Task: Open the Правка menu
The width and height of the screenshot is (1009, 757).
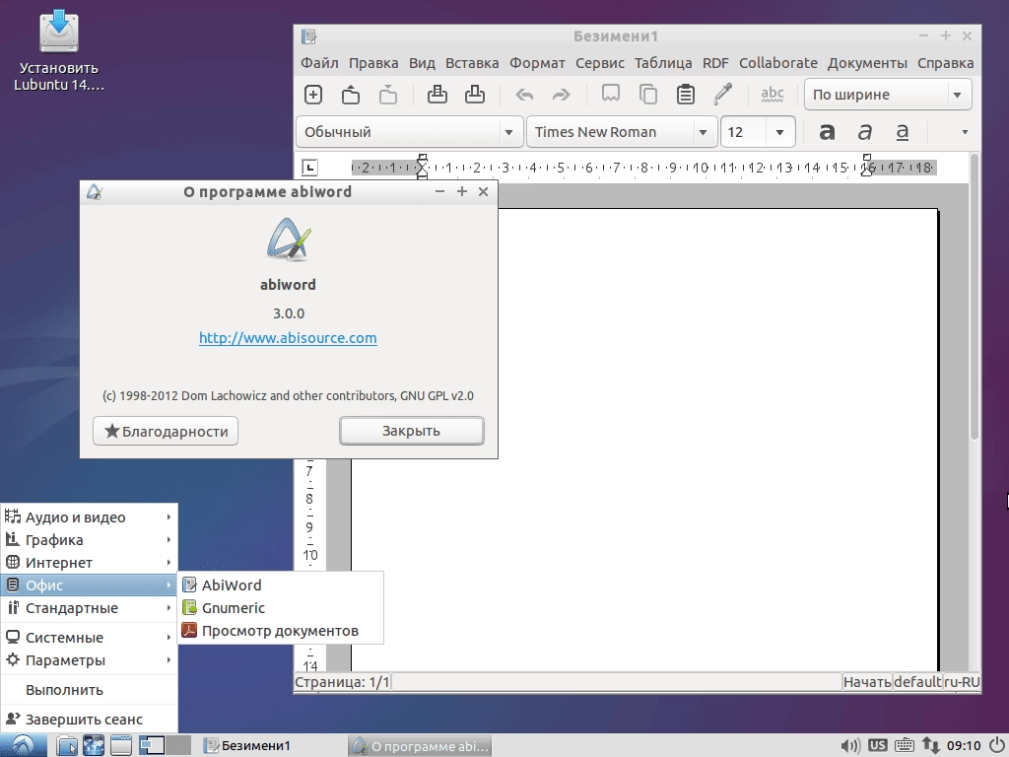Action: click(373, 63)
